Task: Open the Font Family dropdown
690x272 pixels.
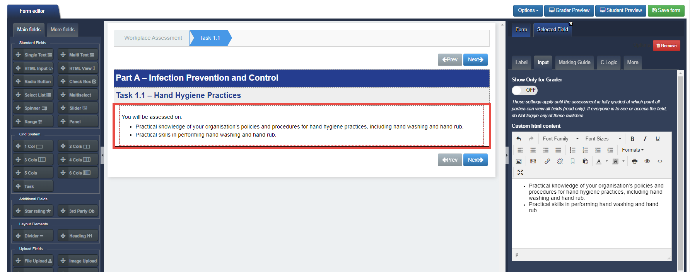Action: coord(560,139)
